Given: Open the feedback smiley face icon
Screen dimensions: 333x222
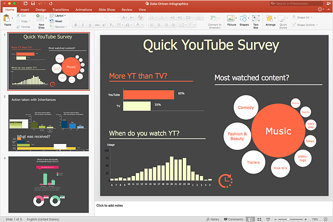Looking at the screenshot, I should click(320, 9).
